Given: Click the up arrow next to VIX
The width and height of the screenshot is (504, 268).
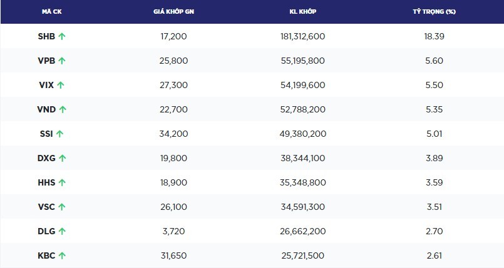Looking at the screenshot, I should click(61, 85).
